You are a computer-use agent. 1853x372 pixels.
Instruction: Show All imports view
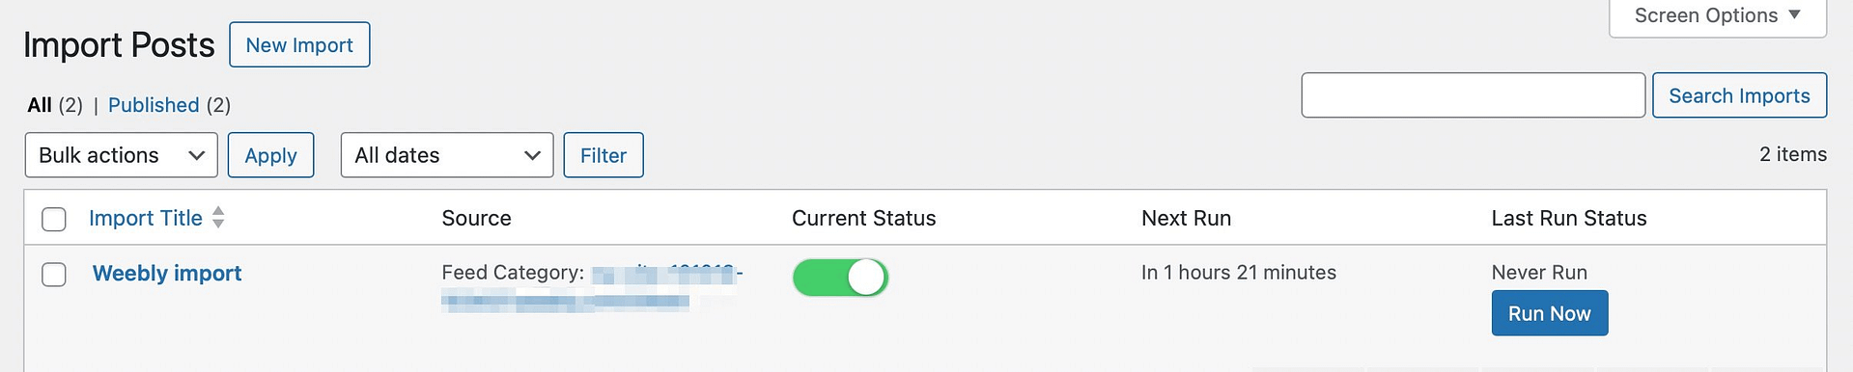click(40, 105)
